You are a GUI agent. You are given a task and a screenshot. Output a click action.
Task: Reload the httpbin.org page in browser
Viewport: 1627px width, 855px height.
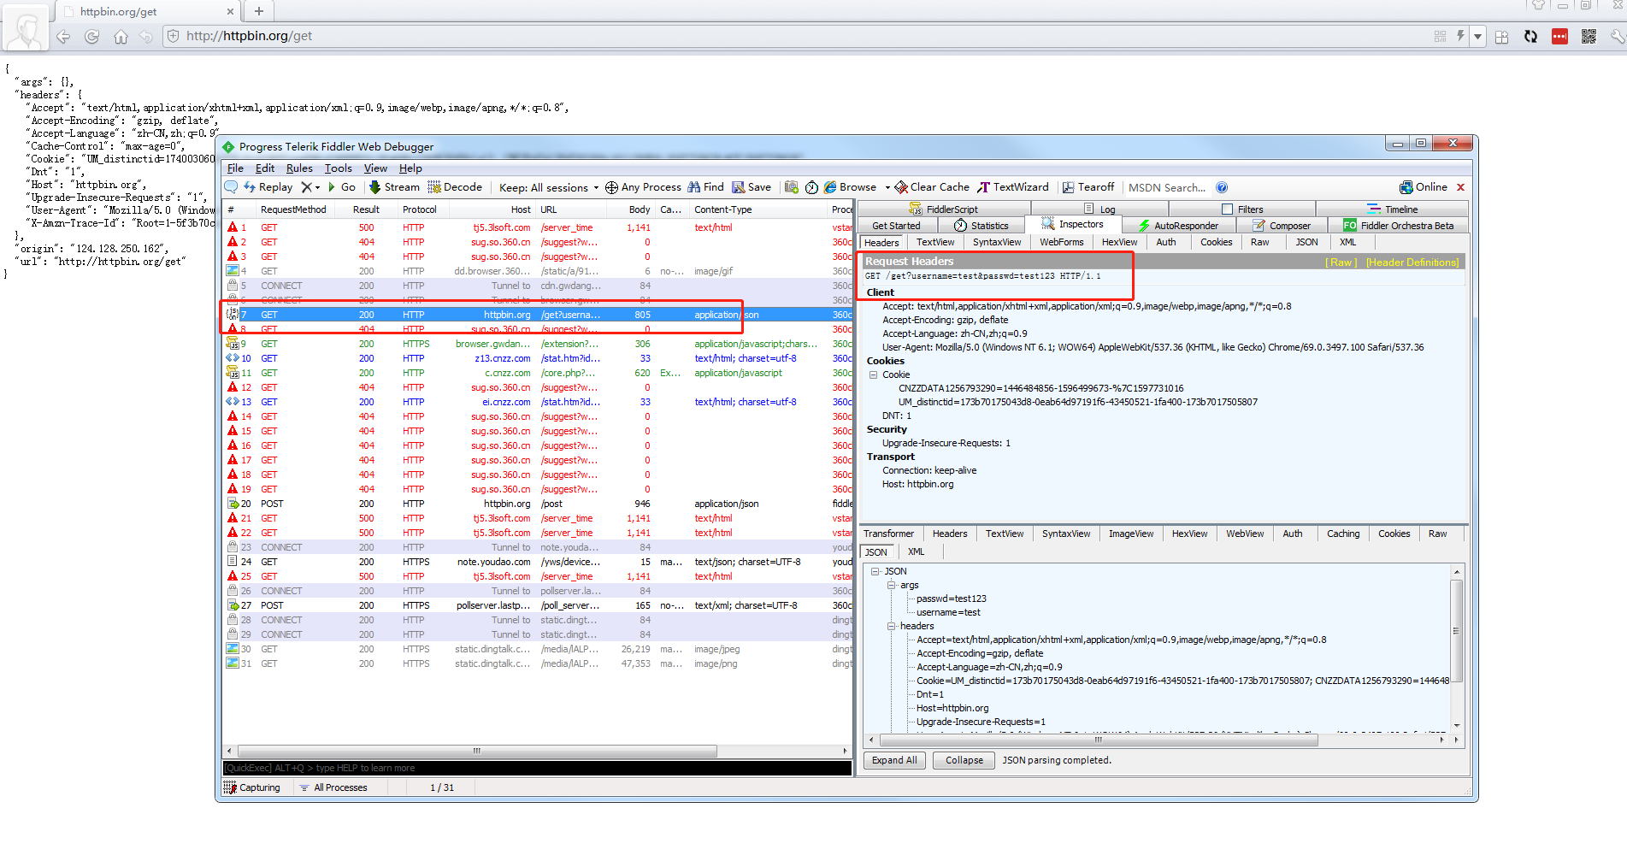(91, 36)
